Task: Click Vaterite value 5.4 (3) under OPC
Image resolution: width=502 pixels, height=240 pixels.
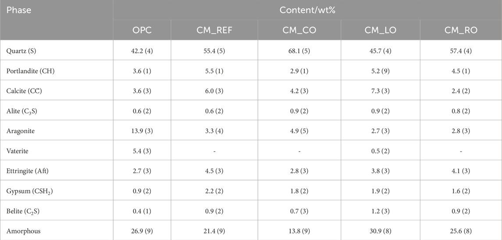Action: (x=142, y=151)
